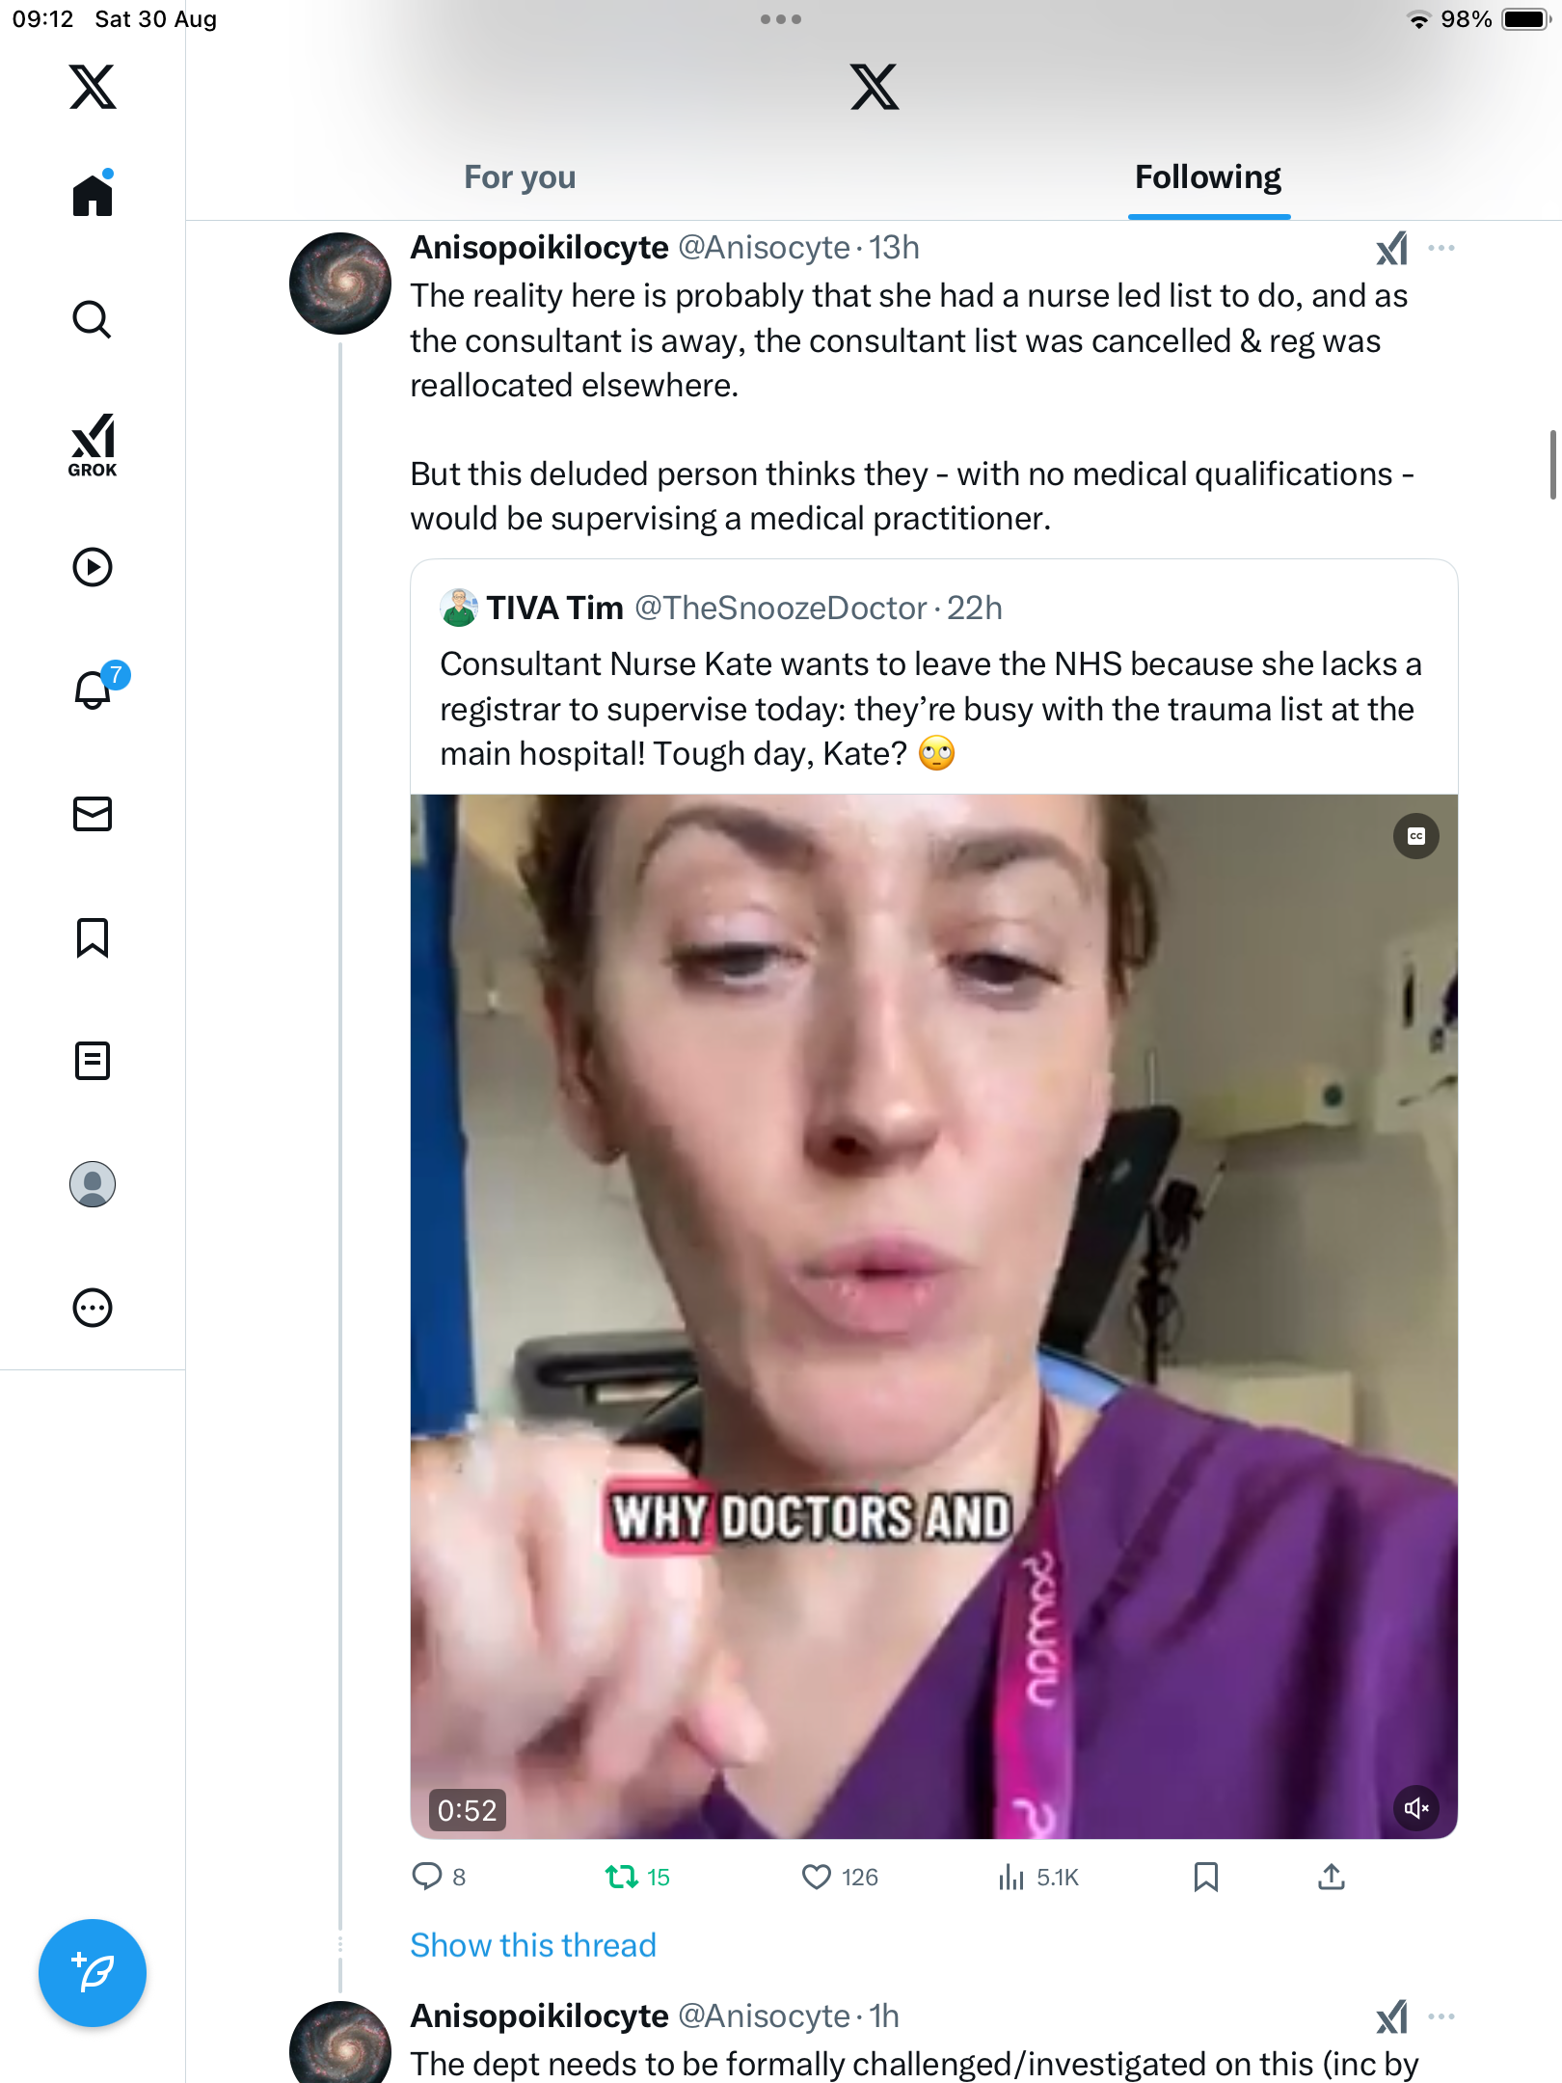Image resolution: width=1562 pixels, height=2083 pixels.
Task: Click the vertical scrollbar handle on right
Action: click(1553, 465)
